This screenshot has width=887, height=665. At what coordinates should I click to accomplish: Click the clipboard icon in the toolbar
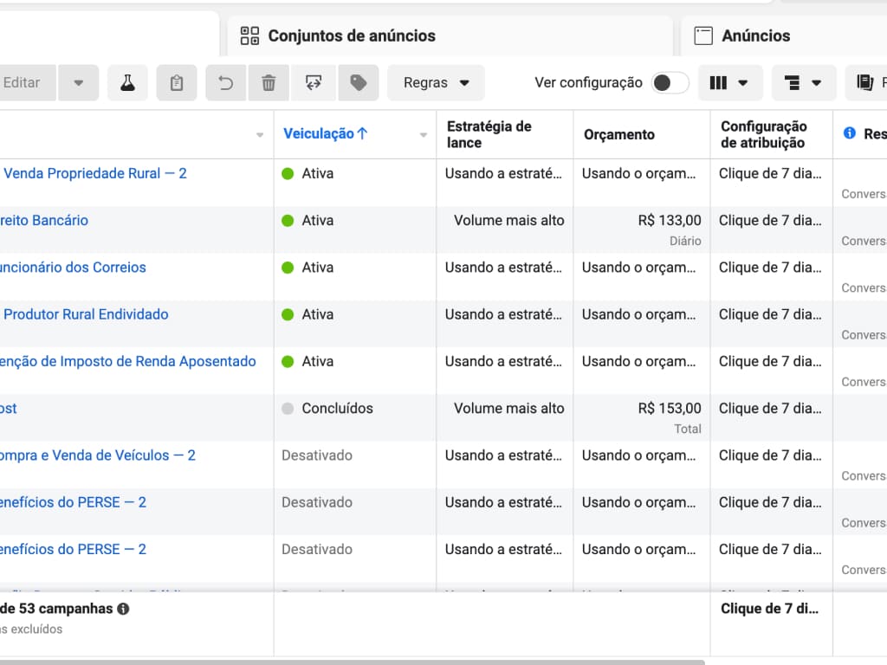click(x=177, y=83)
